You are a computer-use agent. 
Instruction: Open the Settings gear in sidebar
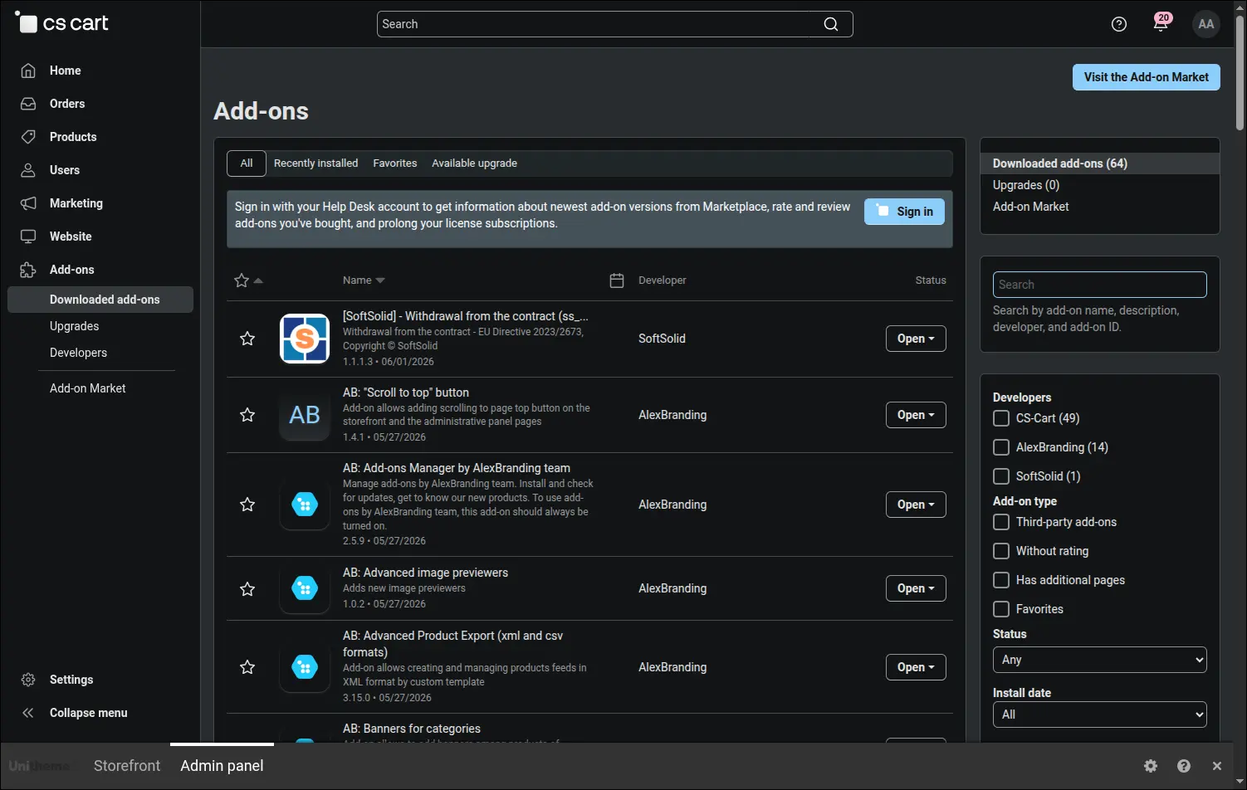[28, 680]
